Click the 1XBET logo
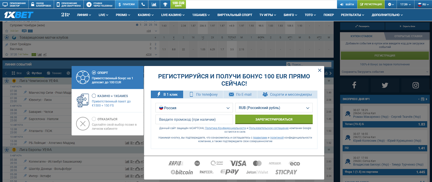This screenshot has height=182, width=432. point(19,15)
